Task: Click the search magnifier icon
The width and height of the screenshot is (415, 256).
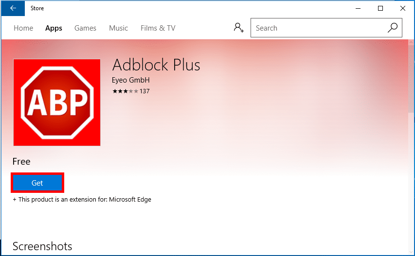Action: (393, 28)
